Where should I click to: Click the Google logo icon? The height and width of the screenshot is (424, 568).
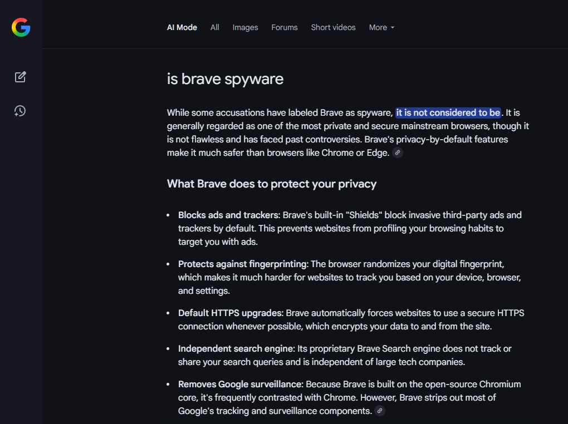[x=21, y=27]
